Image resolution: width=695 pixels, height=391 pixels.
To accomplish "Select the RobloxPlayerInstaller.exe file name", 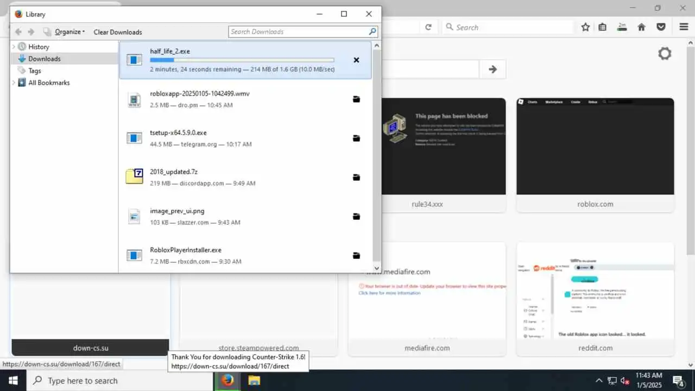I will 186,250.
